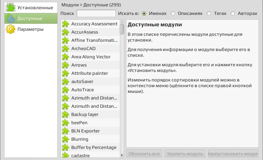Select the Arrows plugin name
This screenshot has height=160, width=263.
[x=79, y=65]
